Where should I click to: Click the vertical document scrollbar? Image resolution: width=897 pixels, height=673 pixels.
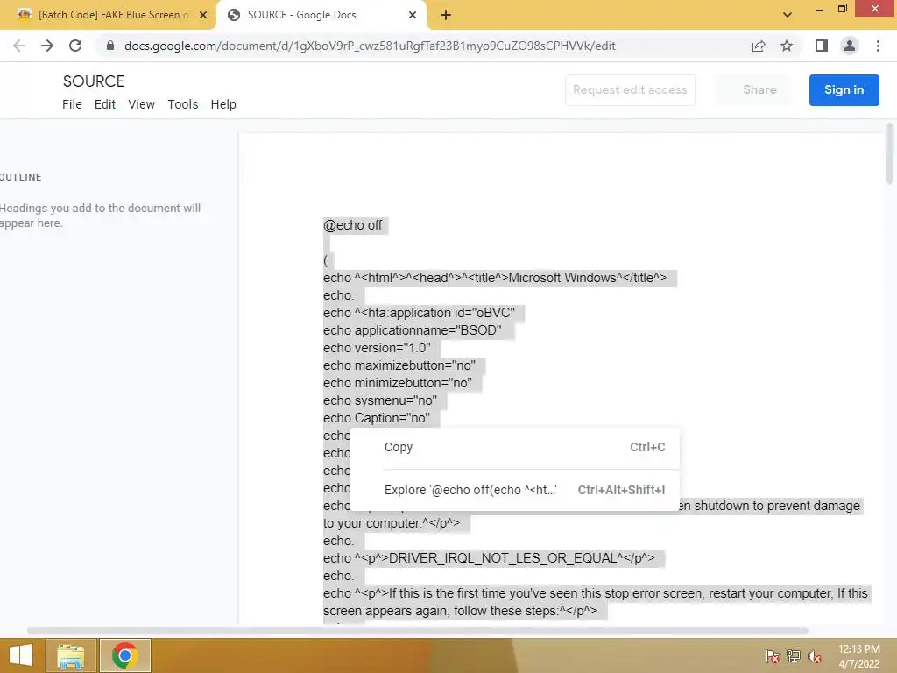tap(890, 154)
